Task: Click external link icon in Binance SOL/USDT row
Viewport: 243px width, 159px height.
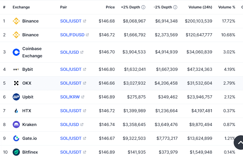Action: pos(84,21)
